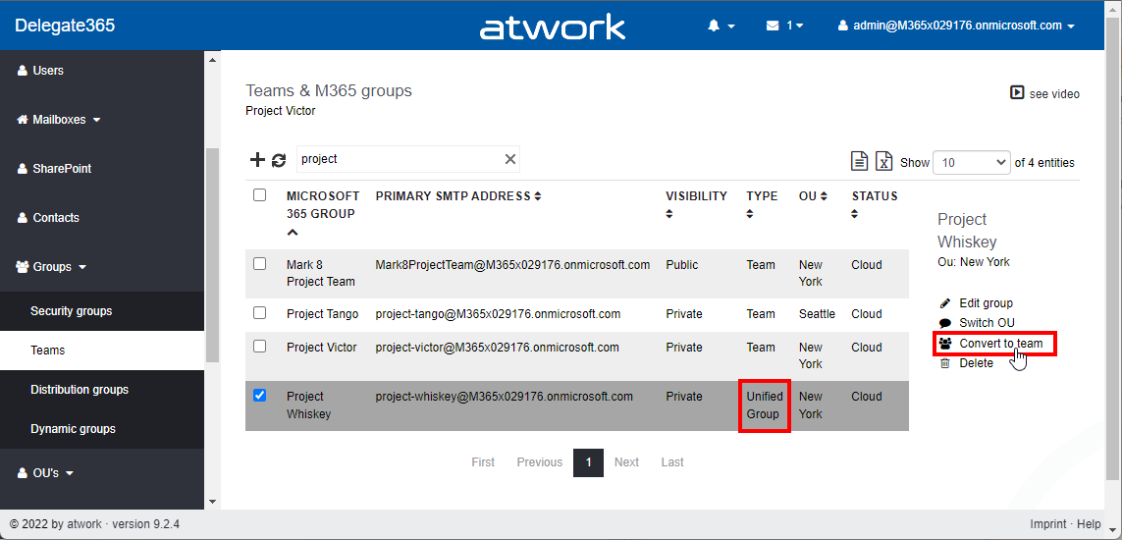Image resolution: width=1122 pixels, height=540 pixels.
Task: Open the Show entries count dropdown
Action: click(x=971, y=163)
